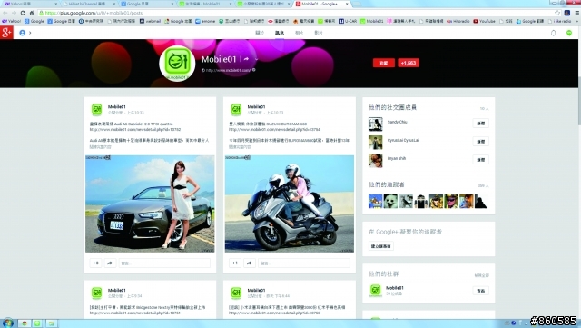Screen dimensions: 581x328
Task: Add Sandy Chiu using her row button
Action: (x=480, y=124)
